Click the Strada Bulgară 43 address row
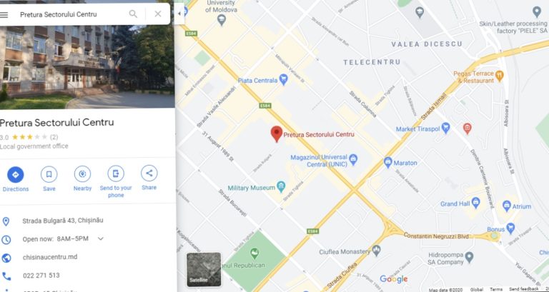Image resolution: width=549 pixels, height=292 pixels. pos(87,221)
